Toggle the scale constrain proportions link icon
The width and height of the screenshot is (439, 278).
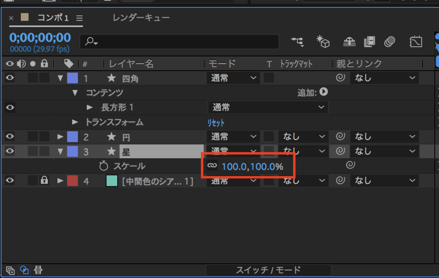(x=212, y=166)
